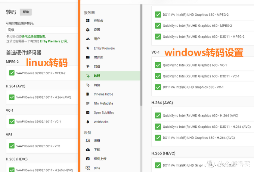Select the highlighted 转码 crop icon
Viewport: 254px width, 172px height.
pyautogui.click(x=88, y=76)
